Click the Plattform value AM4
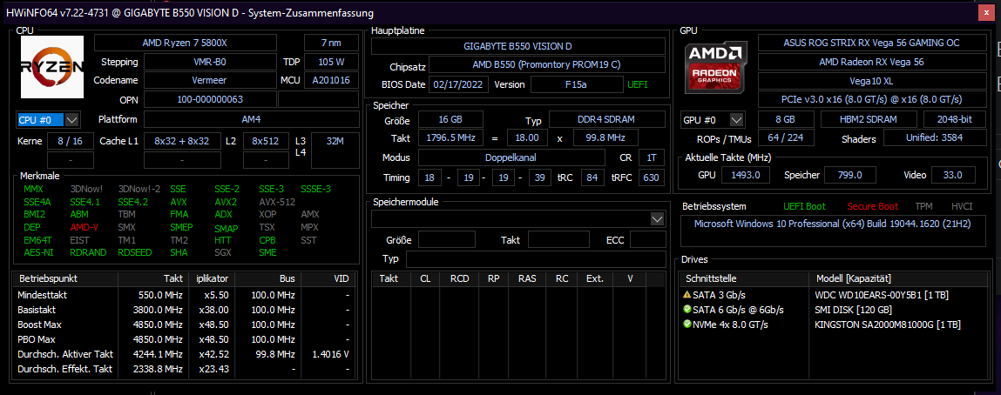This screenshot has height=395, width=1001. point(252,119)
